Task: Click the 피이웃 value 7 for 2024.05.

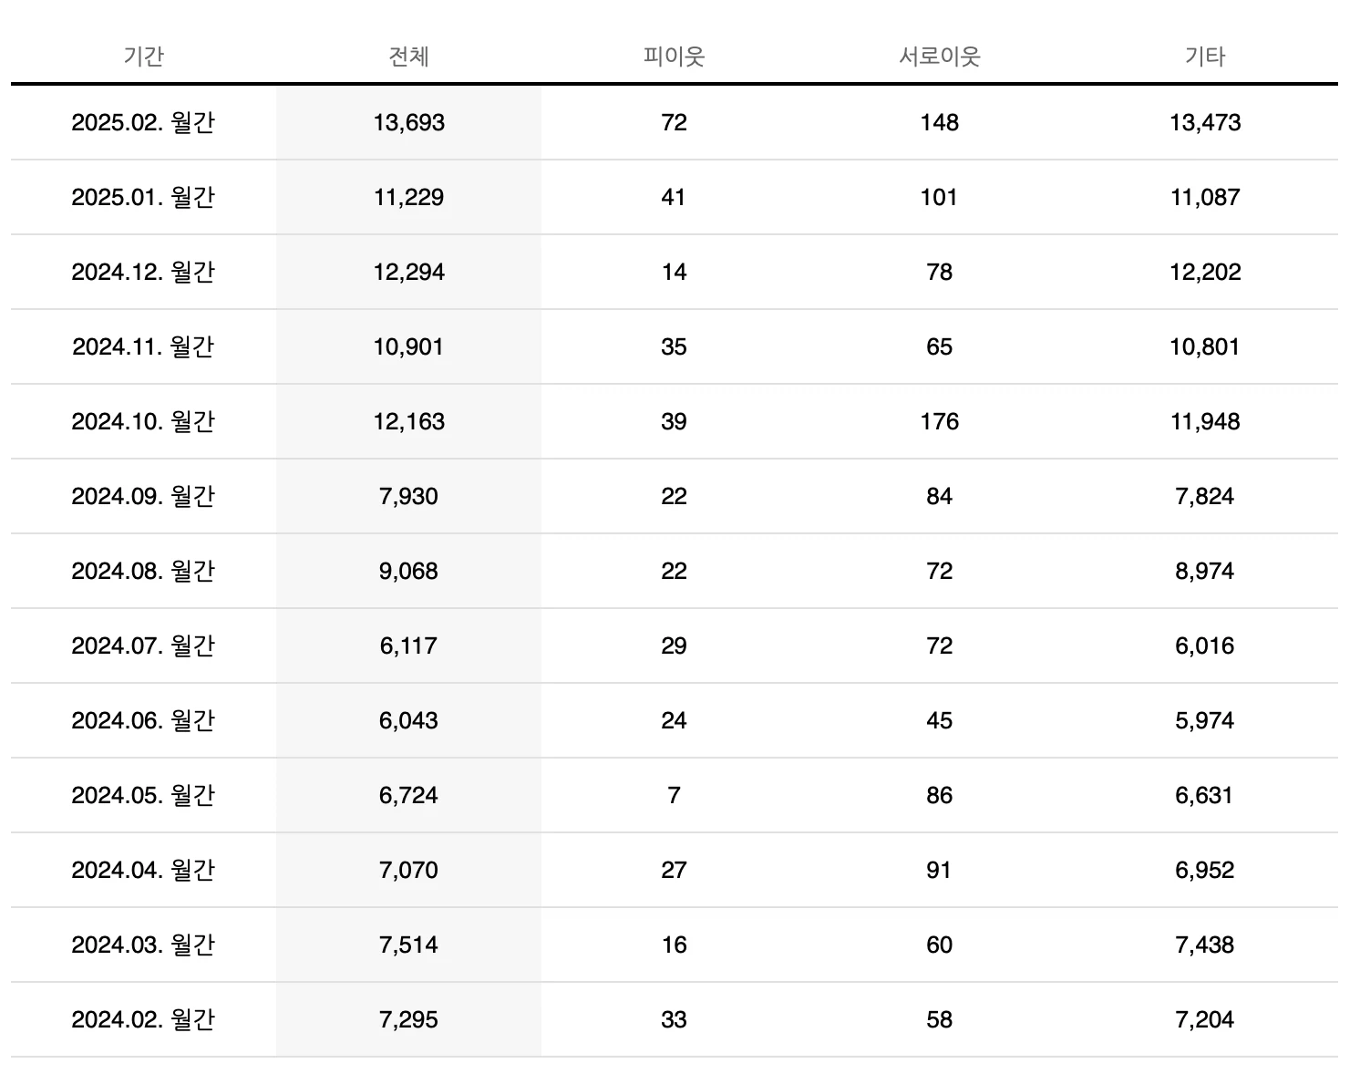Action: pos(674,795)
